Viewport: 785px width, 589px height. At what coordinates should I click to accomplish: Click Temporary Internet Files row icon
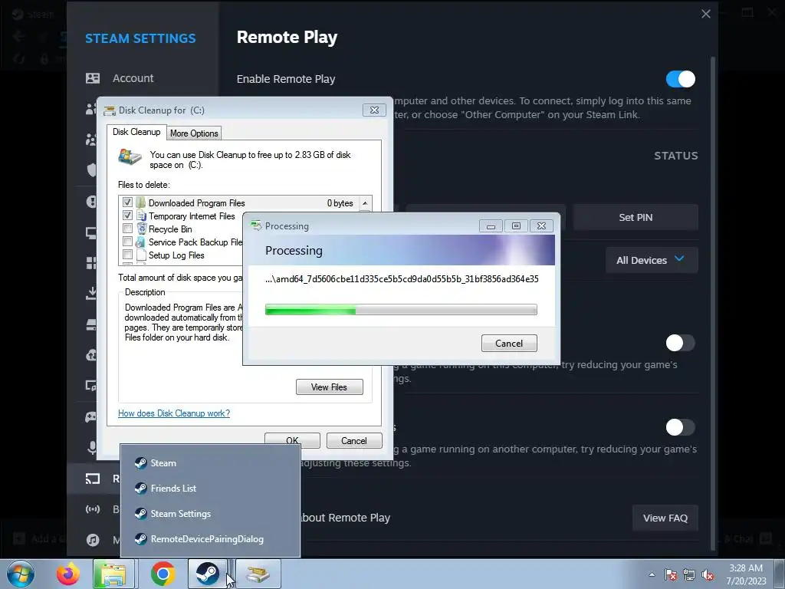coord(141,216)
